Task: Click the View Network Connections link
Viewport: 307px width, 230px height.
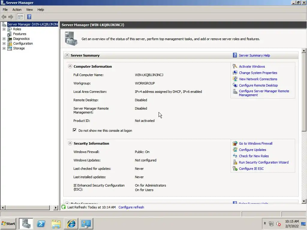Action: click(258, 79)
